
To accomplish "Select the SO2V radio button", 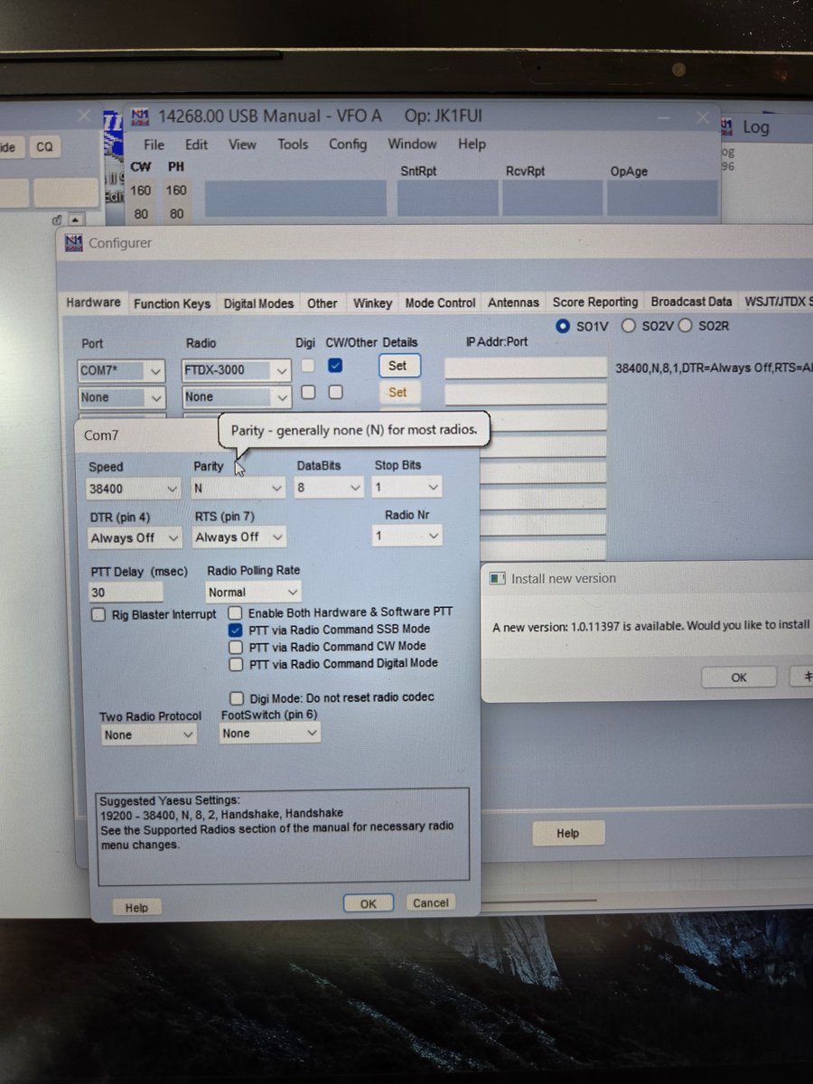I will pyautogui.click(x=629, y=325).
